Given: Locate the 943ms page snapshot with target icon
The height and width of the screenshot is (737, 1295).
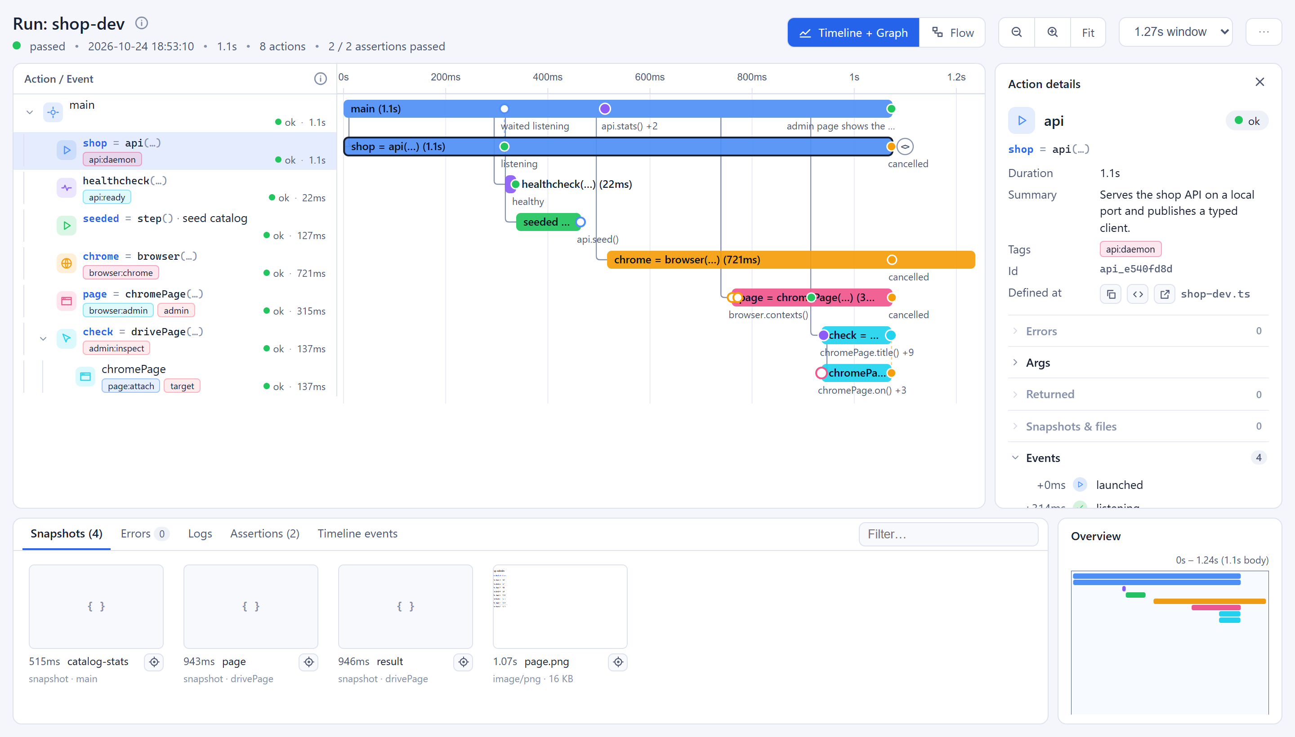Looking at the screenshot, I should (x=308, y=662).
